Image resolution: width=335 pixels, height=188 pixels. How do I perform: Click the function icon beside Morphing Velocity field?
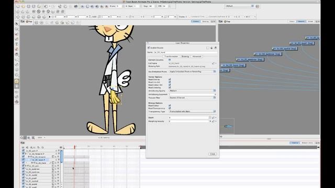point(213,121)
